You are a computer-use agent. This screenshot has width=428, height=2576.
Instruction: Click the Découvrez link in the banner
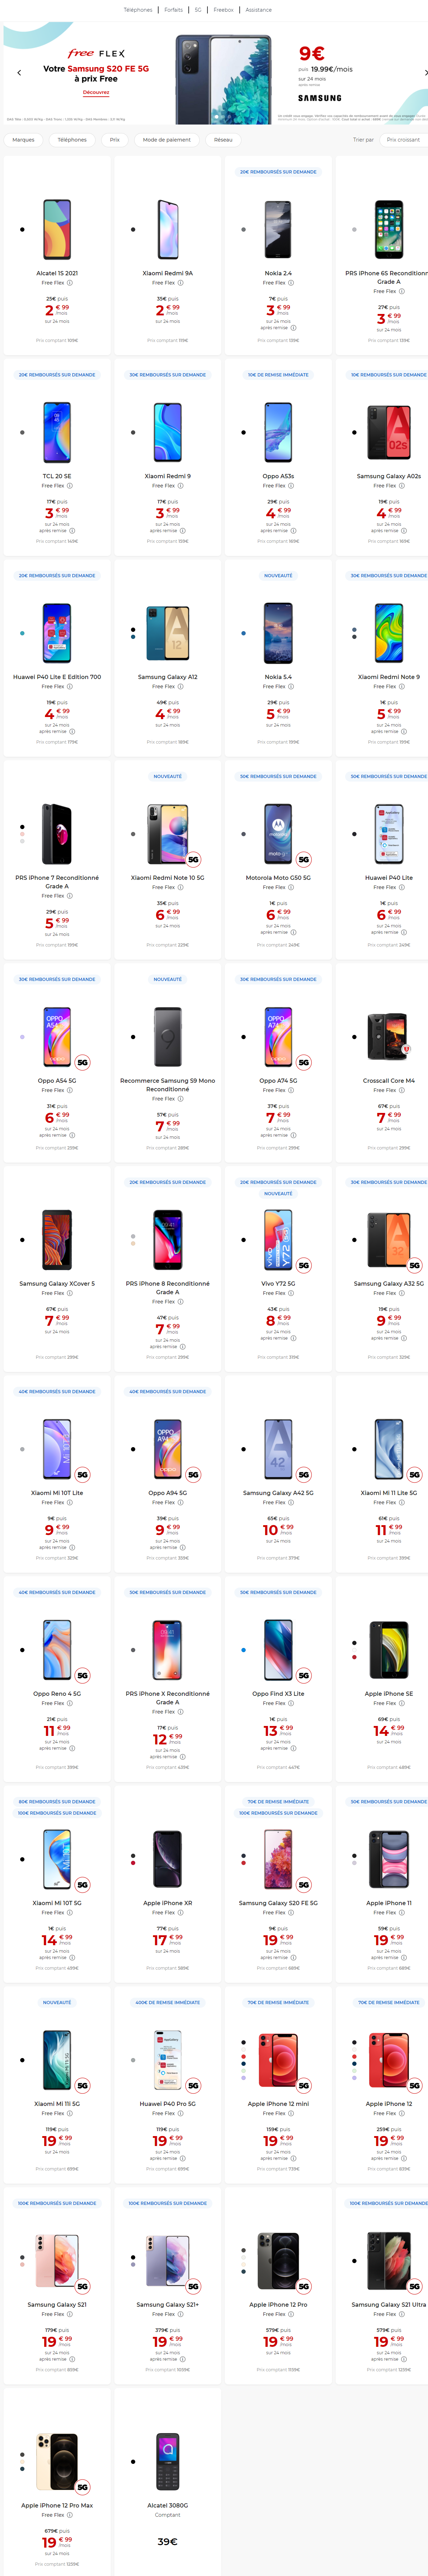(x=96, y=92)
